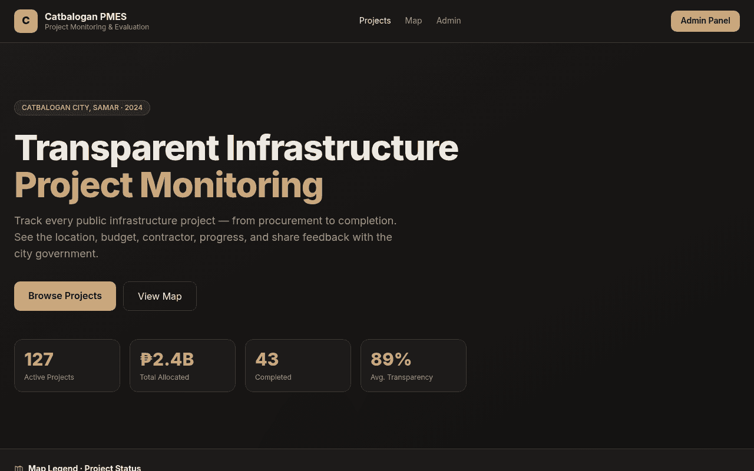This screenshot has height=471, width=754.
Task: Click the gold Project Monitoring heading text
Action: [x=168, y=185]
